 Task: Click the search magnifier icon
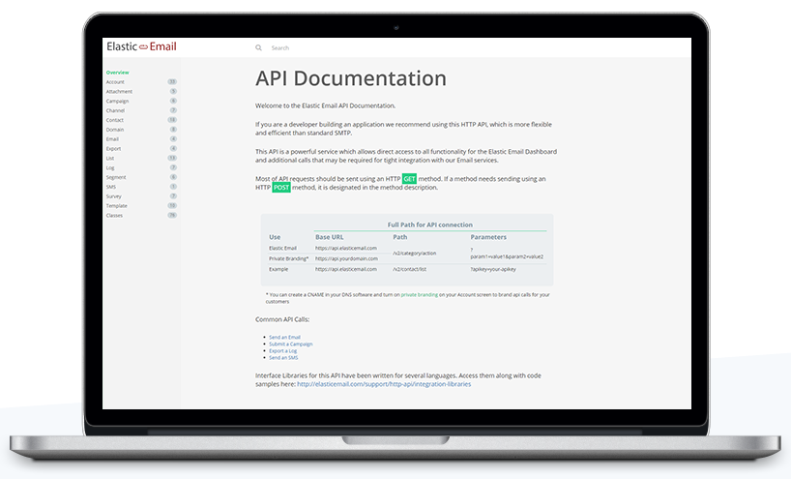[x=258, y=48]
